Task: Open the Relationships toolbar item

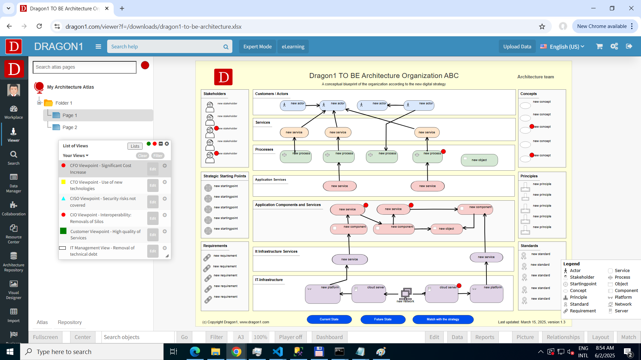Action: coord(563,337)
